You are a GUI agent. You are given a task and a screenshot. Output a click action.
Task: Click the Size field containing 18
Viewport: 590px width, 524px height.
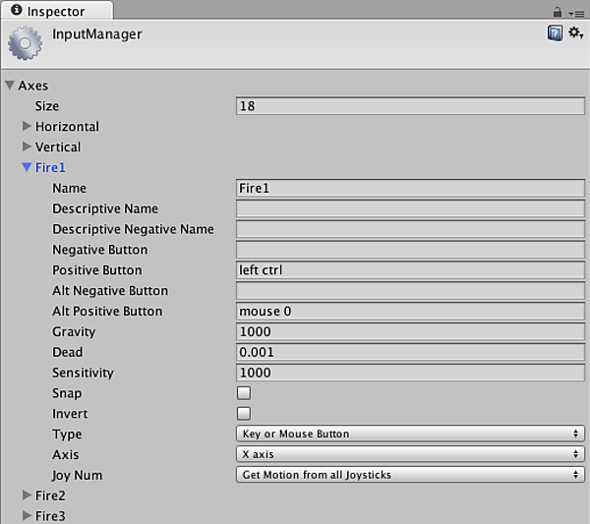(x=410, y=106)
